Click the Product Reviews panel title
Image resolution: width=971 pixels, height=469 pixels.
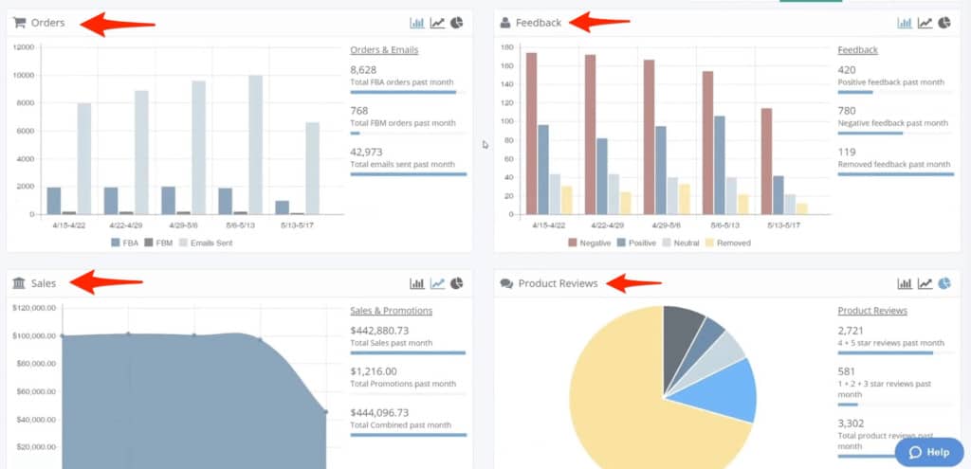click(558, 283)
